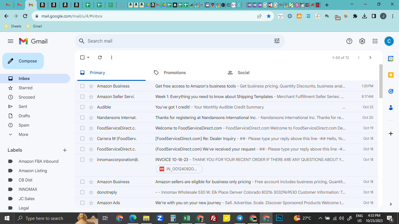Image resolution: width=399 pixels, height=224 pixels.
Task: Bookmark this page with the star icon
Action: click(x=269, y=16)
